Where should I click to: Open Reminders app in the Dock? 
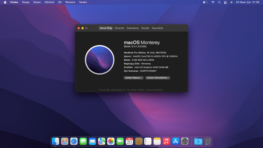(148, 141)
